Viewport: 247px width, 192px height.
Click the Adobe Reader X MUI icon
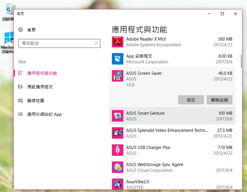click(117, 42)
